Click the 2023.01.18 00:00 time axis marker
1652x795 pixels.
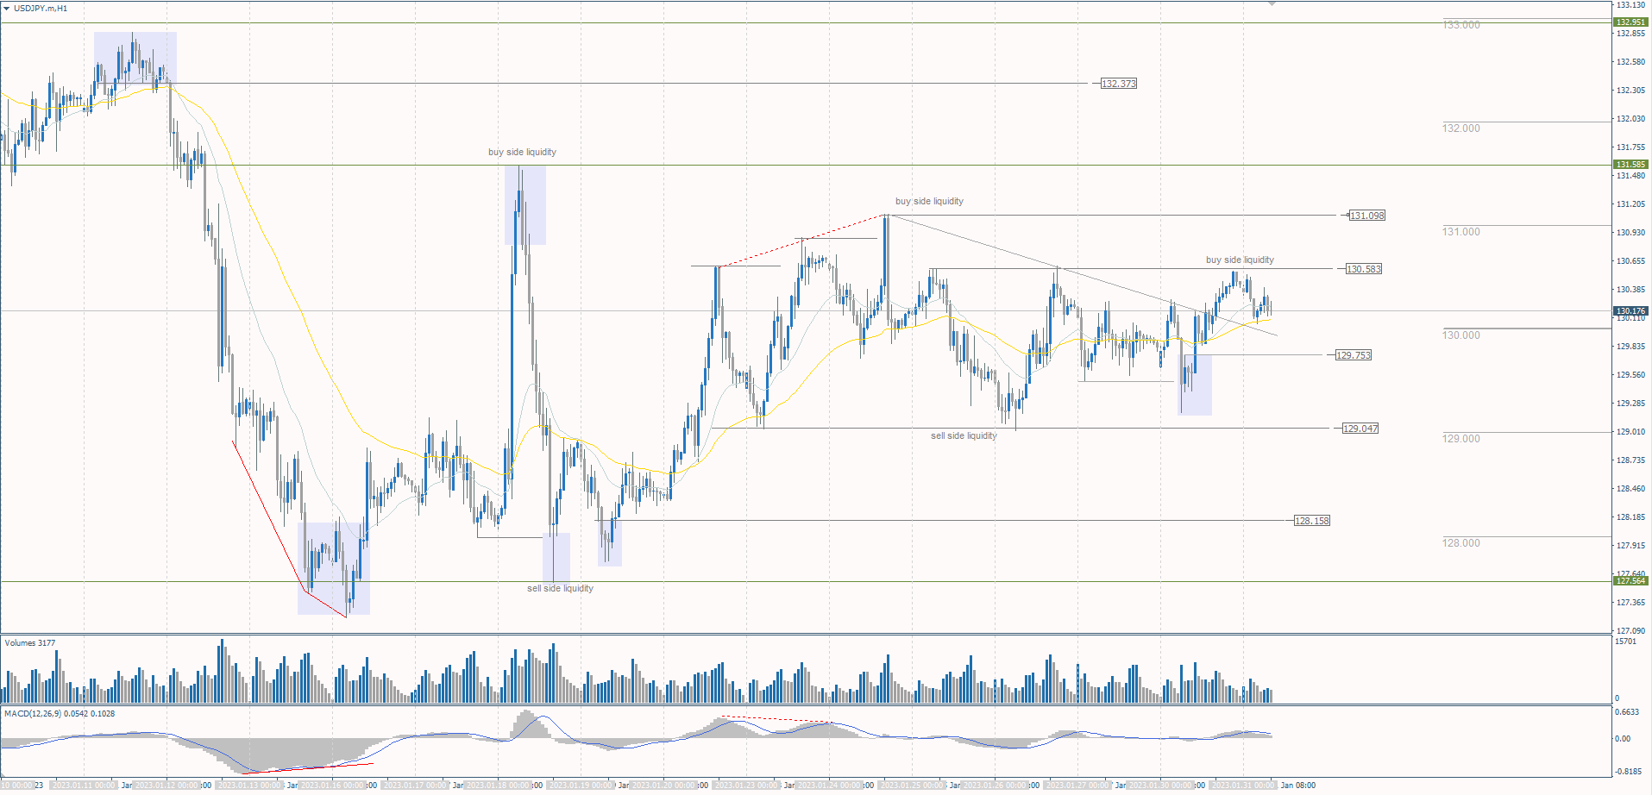coord(497,786)
